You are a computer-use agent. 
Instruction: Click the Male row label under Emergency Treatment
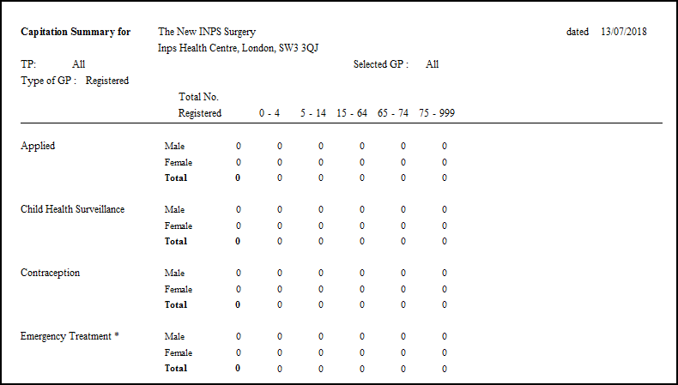click(174, 337)
